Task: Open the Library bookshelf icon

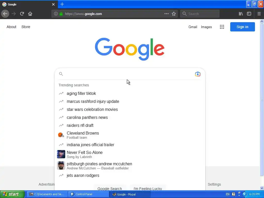Action: (241, 14)
